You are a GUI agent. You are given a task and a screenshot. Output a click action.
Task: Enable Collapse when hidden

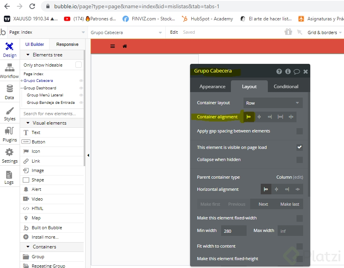pos(300,159)
